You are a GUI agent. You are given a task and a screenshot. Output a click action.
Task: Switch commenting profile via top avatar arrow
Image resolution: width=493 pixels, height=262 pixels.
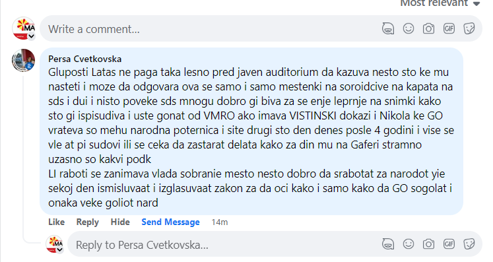click(31, 36)
